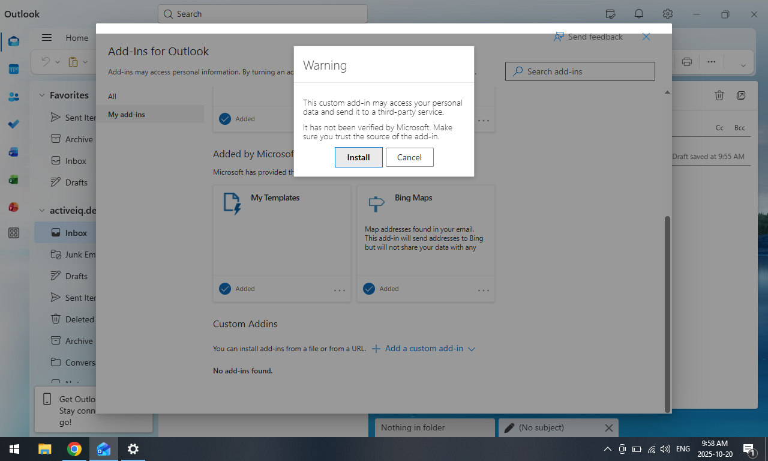Launch PowerPoint from the sidebar
The image size is (768, 461).
13,207
